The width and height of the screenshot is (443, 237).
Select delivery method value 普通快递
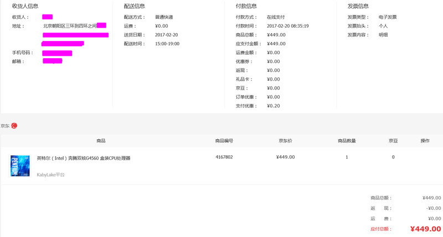164,17
